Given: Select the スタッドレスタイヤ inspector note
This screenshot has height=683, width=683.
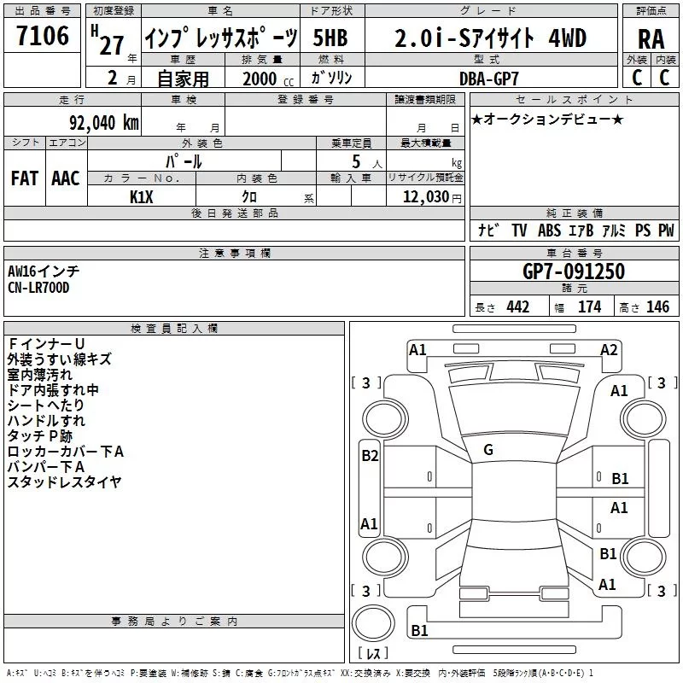Looking at the screenshot, I should (x=64, y=482).
